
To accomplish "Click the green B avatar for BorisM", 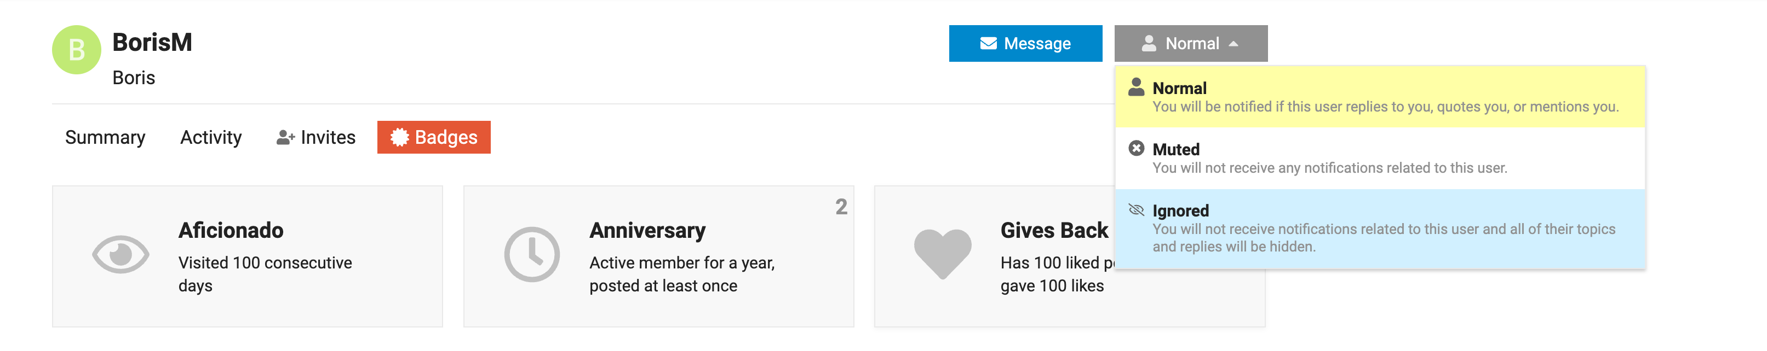I will [76, 50].
